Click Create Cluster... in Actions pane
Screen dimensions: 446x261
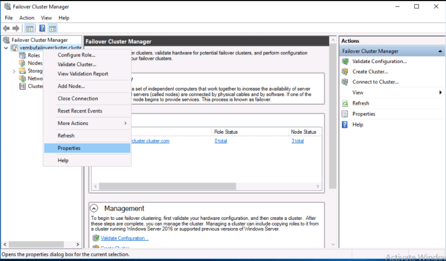370,71
